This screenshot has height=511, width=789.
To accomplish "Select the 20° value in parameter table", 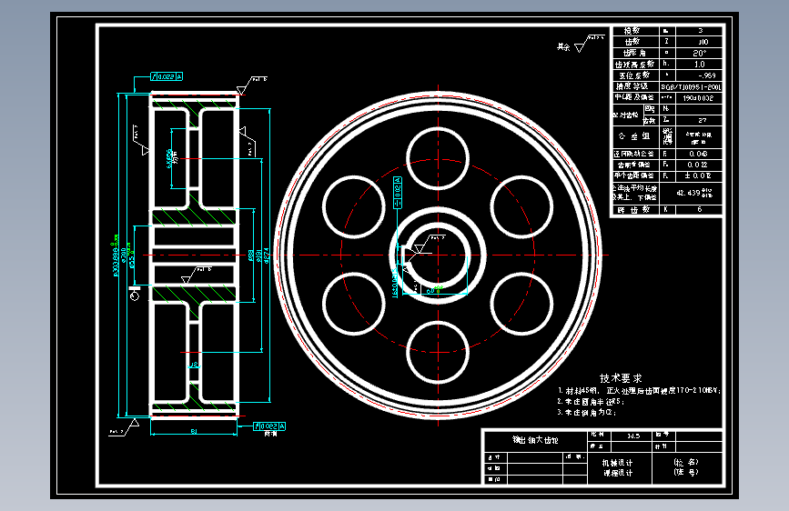I will click(x=700, y=54).
